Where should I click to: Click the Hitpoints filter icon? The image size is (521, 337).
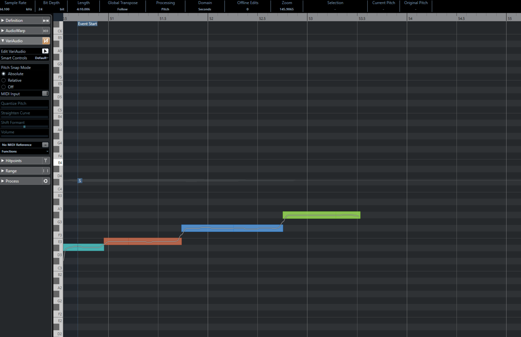pyautogui.click(x=46, y=161)
